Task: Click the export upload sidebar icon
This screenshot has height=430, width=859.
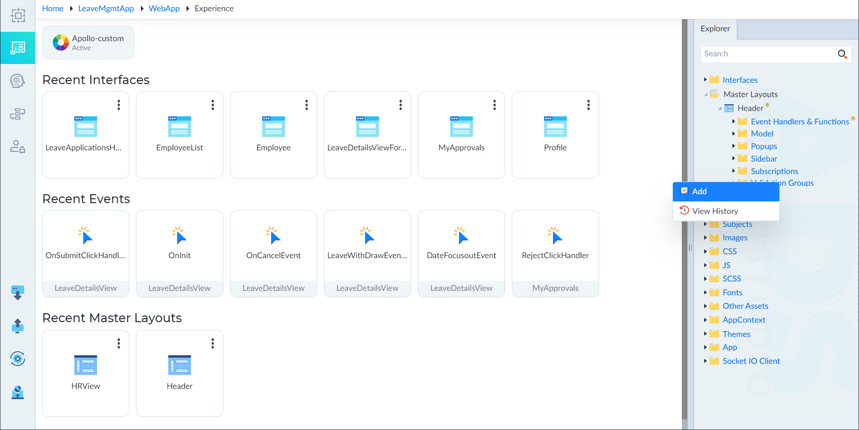Action: 18,326
